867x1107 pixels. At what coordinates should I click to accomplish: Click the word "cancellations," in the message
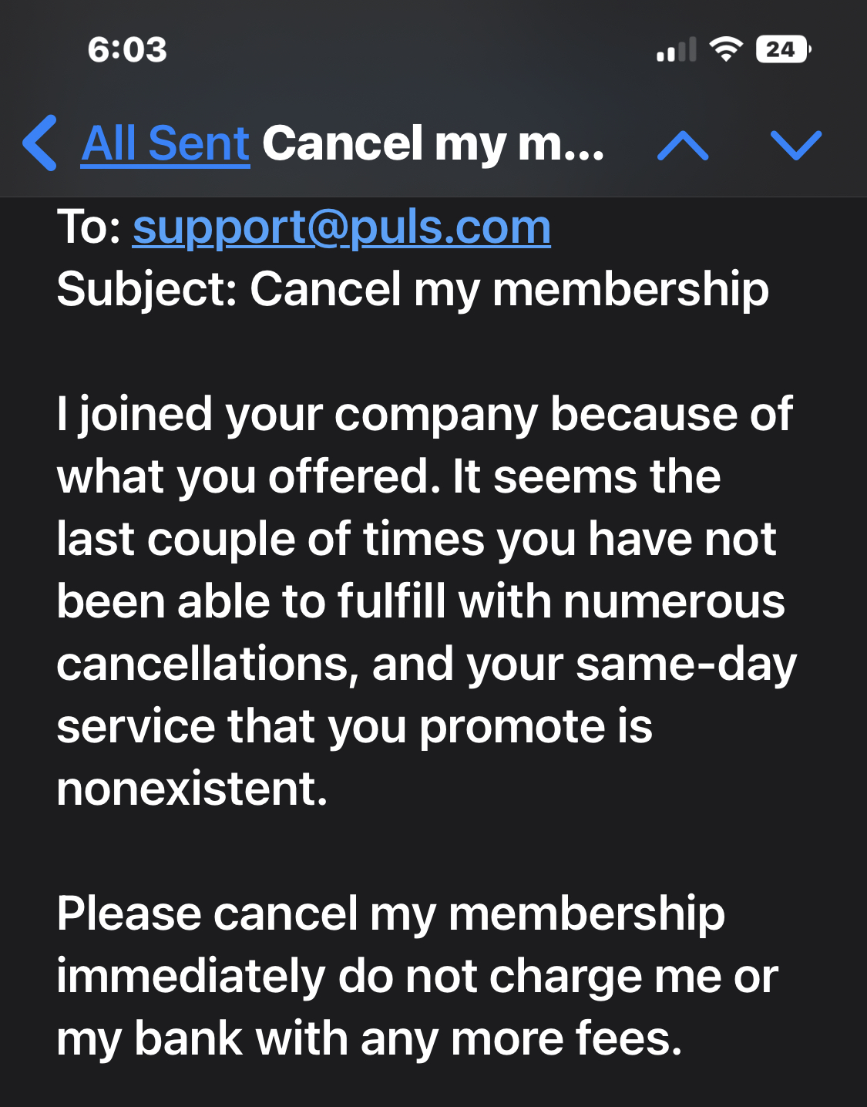(x=207, y=665)
